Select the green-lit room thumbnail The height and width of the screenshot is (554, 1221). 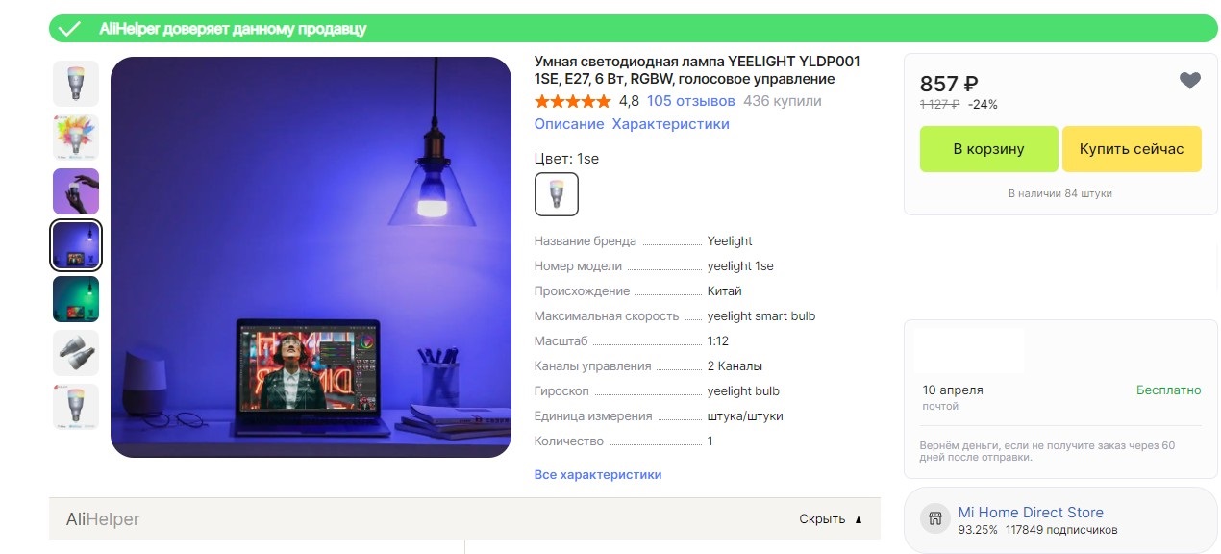[x=76, y=299]
